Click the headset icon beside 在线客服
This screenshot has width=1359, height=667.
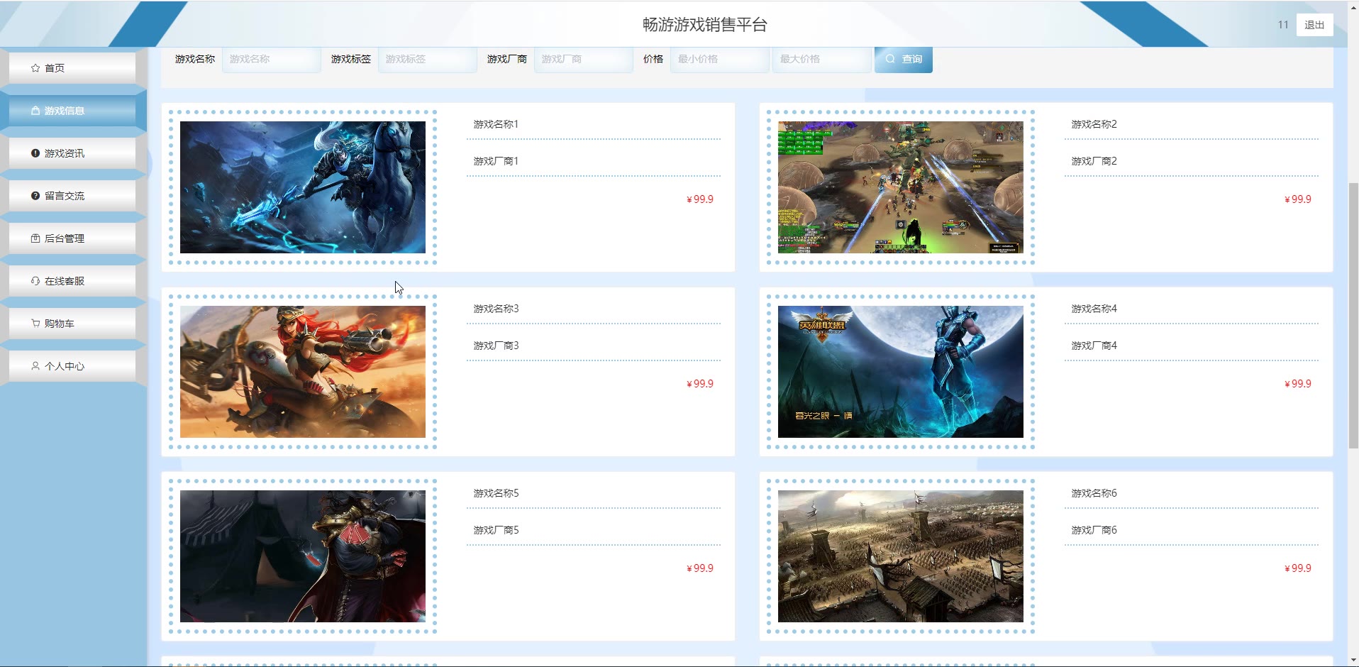pyautogui.click(x=35, y=281)
